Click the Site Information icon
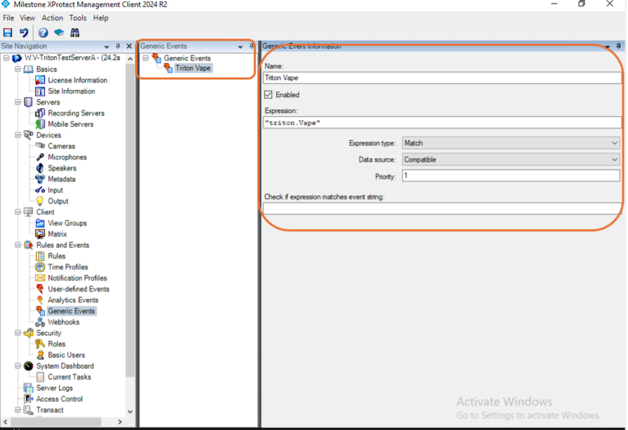 tap(40, 91)
